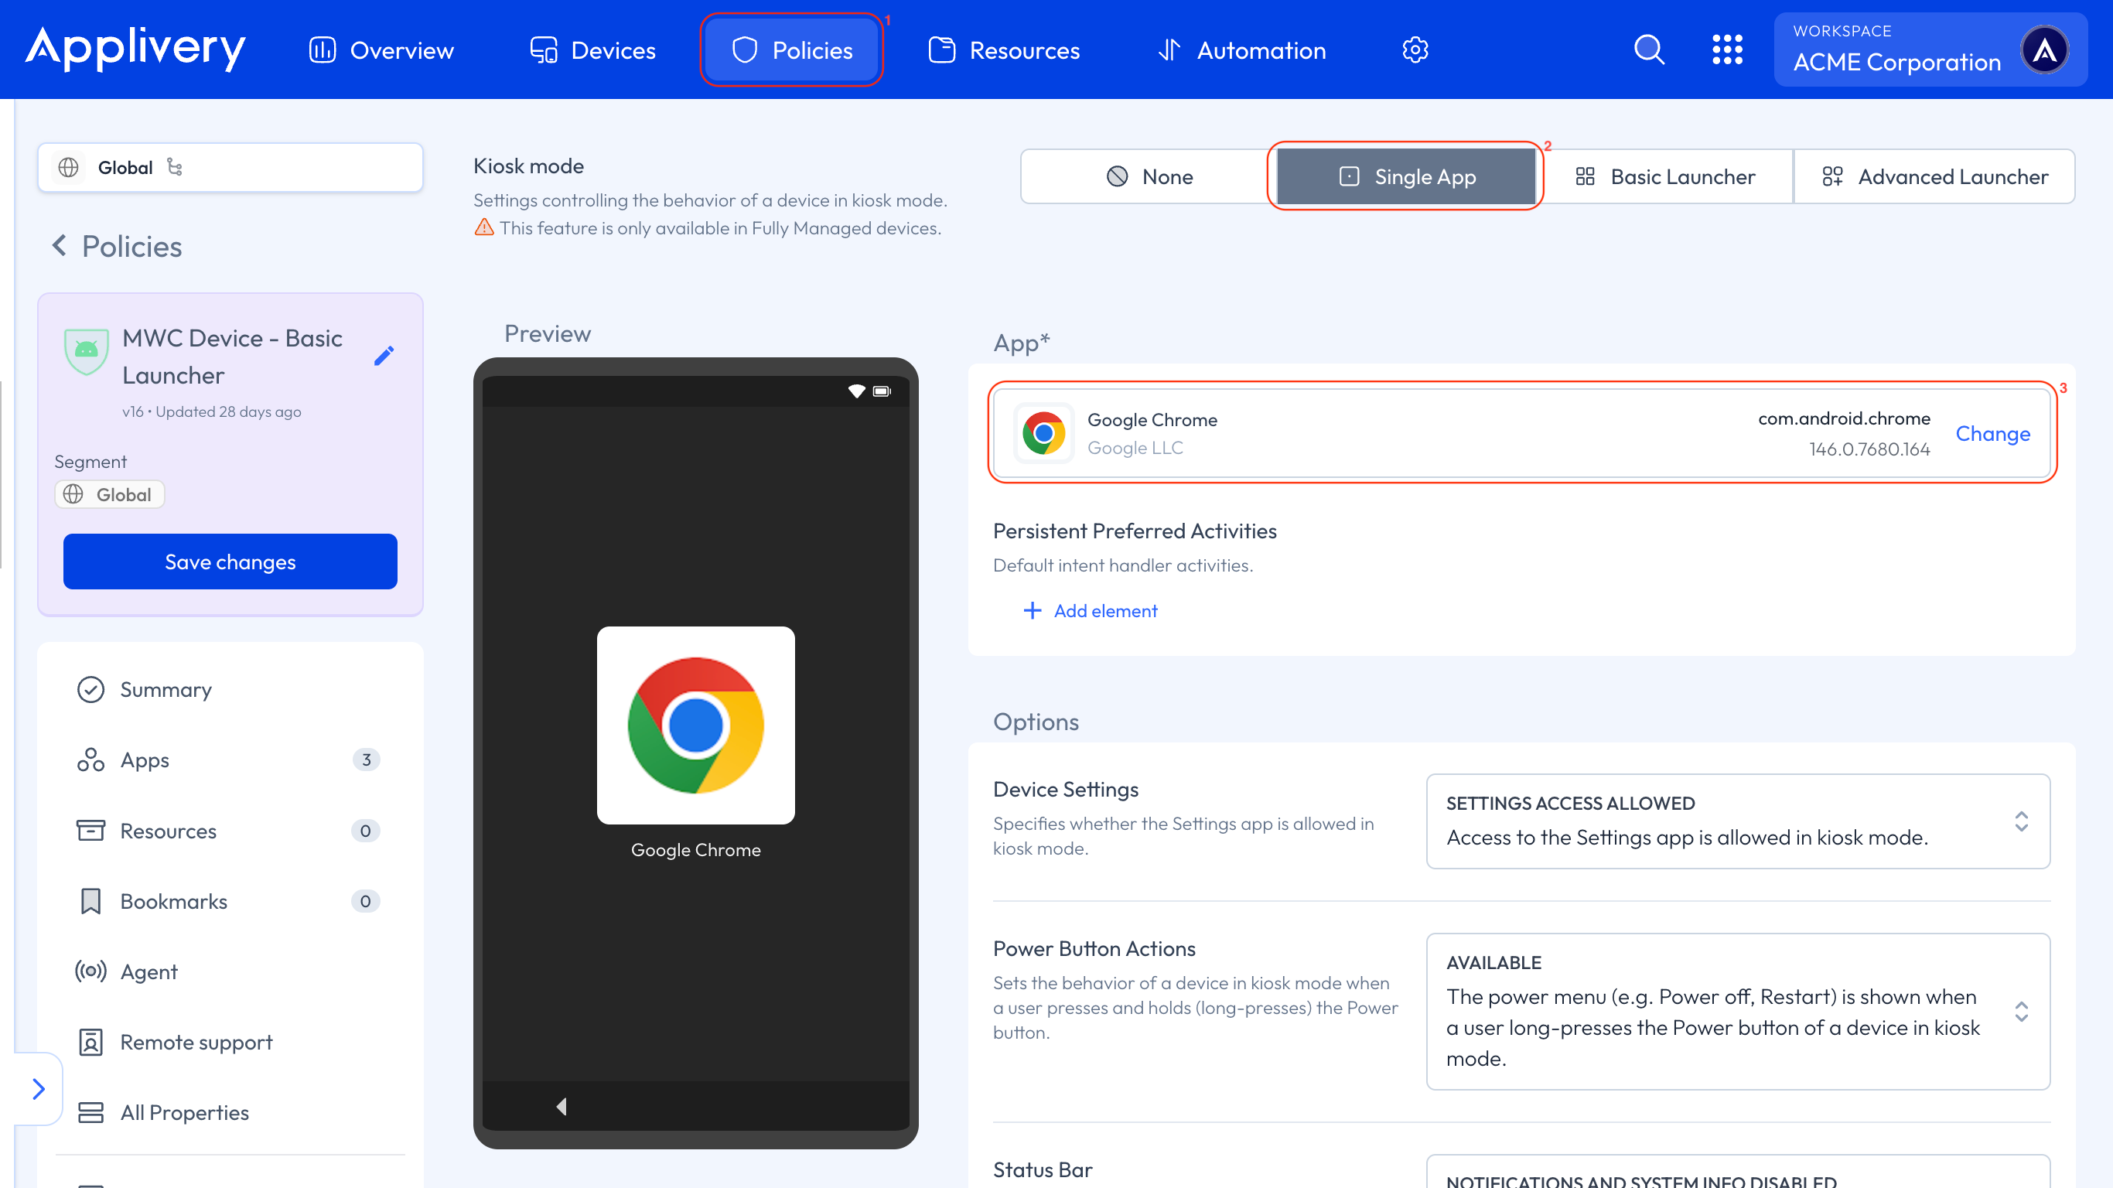
Task: Click the Android policy shield icon
Action: click(86, 350)
